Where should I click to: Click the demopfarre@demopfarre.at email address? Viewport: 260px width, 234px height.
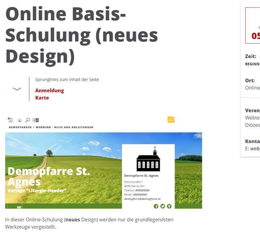point(142,199)
